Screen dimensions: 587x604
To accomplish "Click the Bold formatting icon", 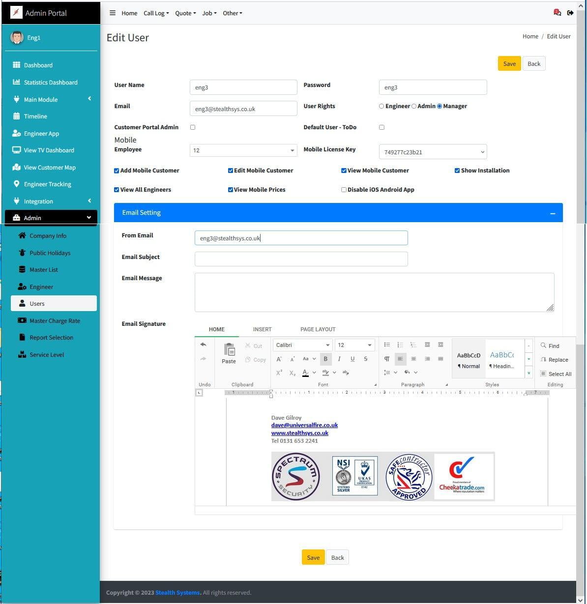I will click(325, 359).
